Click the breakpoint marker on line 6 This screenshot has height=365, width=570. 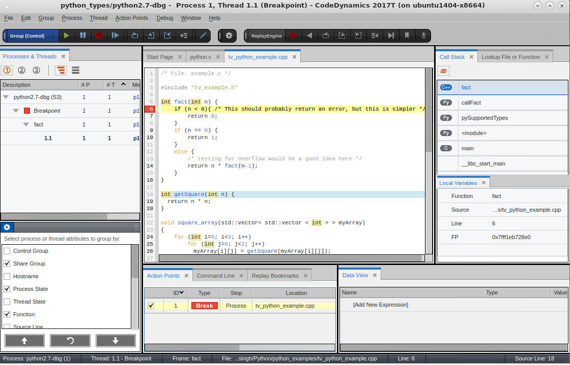150,109
